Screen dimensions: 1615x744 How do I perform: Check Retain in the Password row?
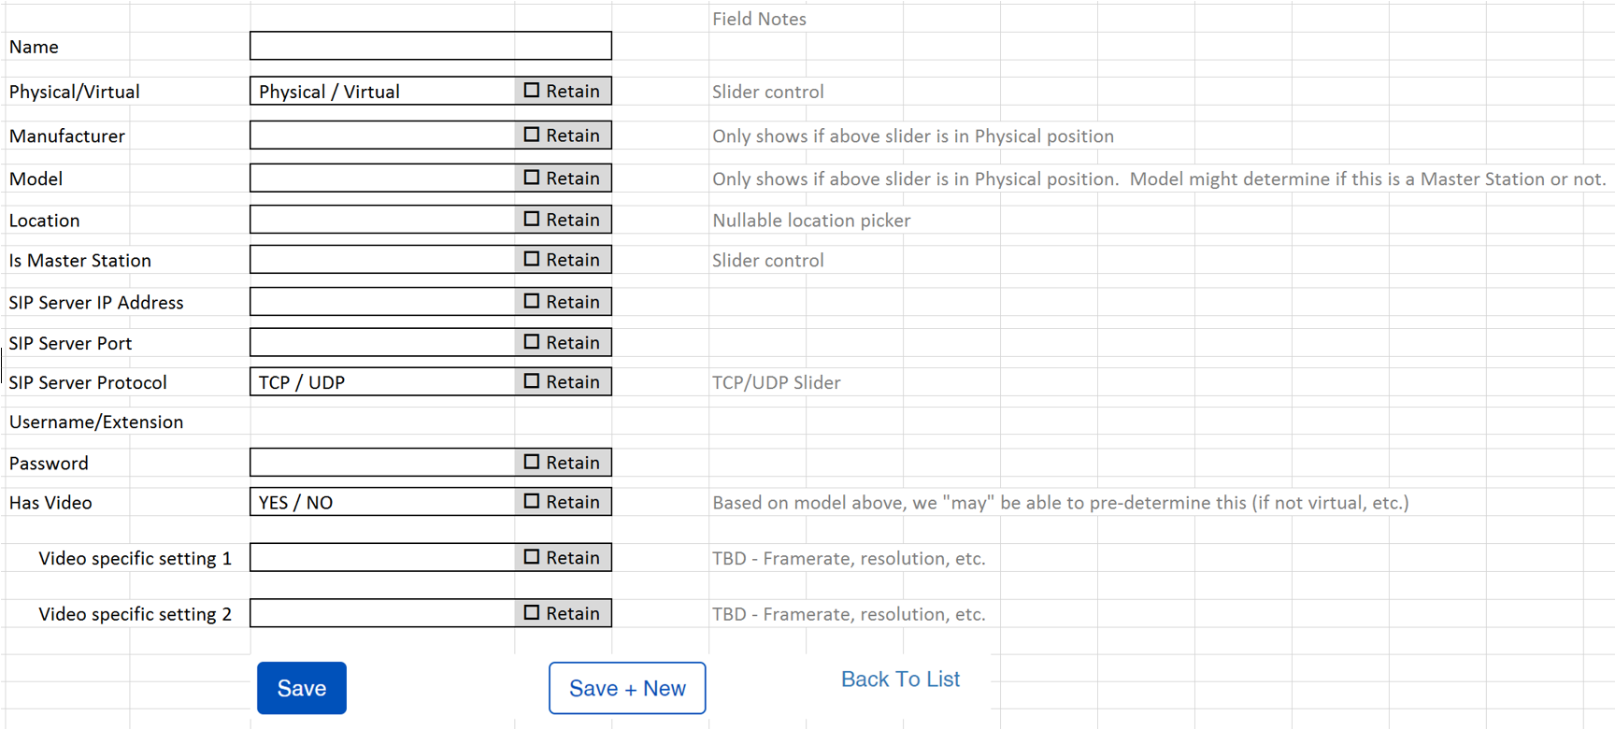[x=532, y=462]
